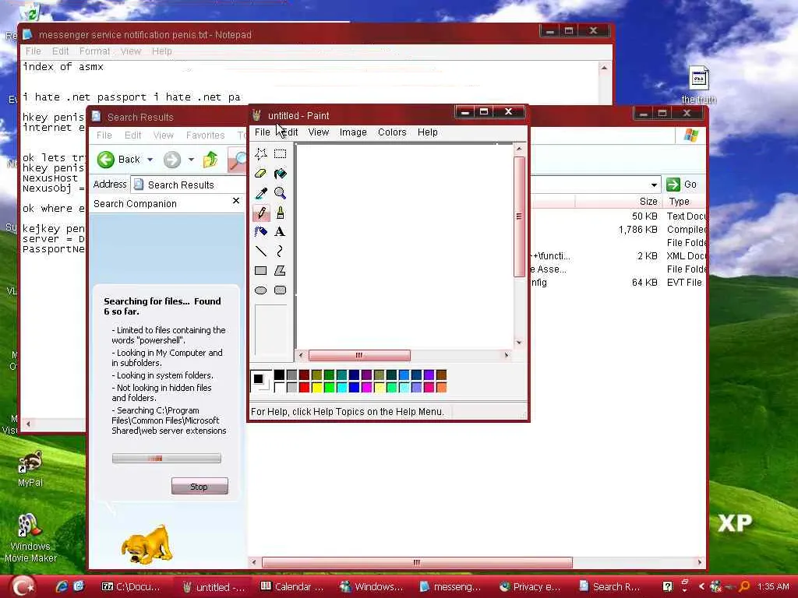Screen dimensions: 798x598
Task: Select the Rounded Rectangle shape tool
Action: pyautogui.click(x=280, y=290)
